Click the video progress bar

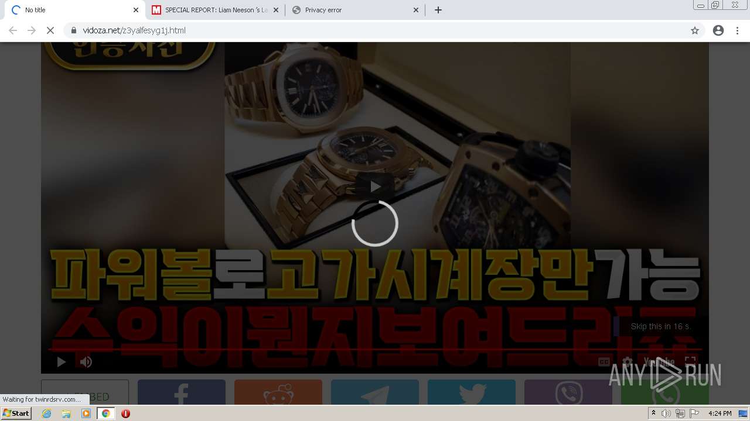pos(375,350)
